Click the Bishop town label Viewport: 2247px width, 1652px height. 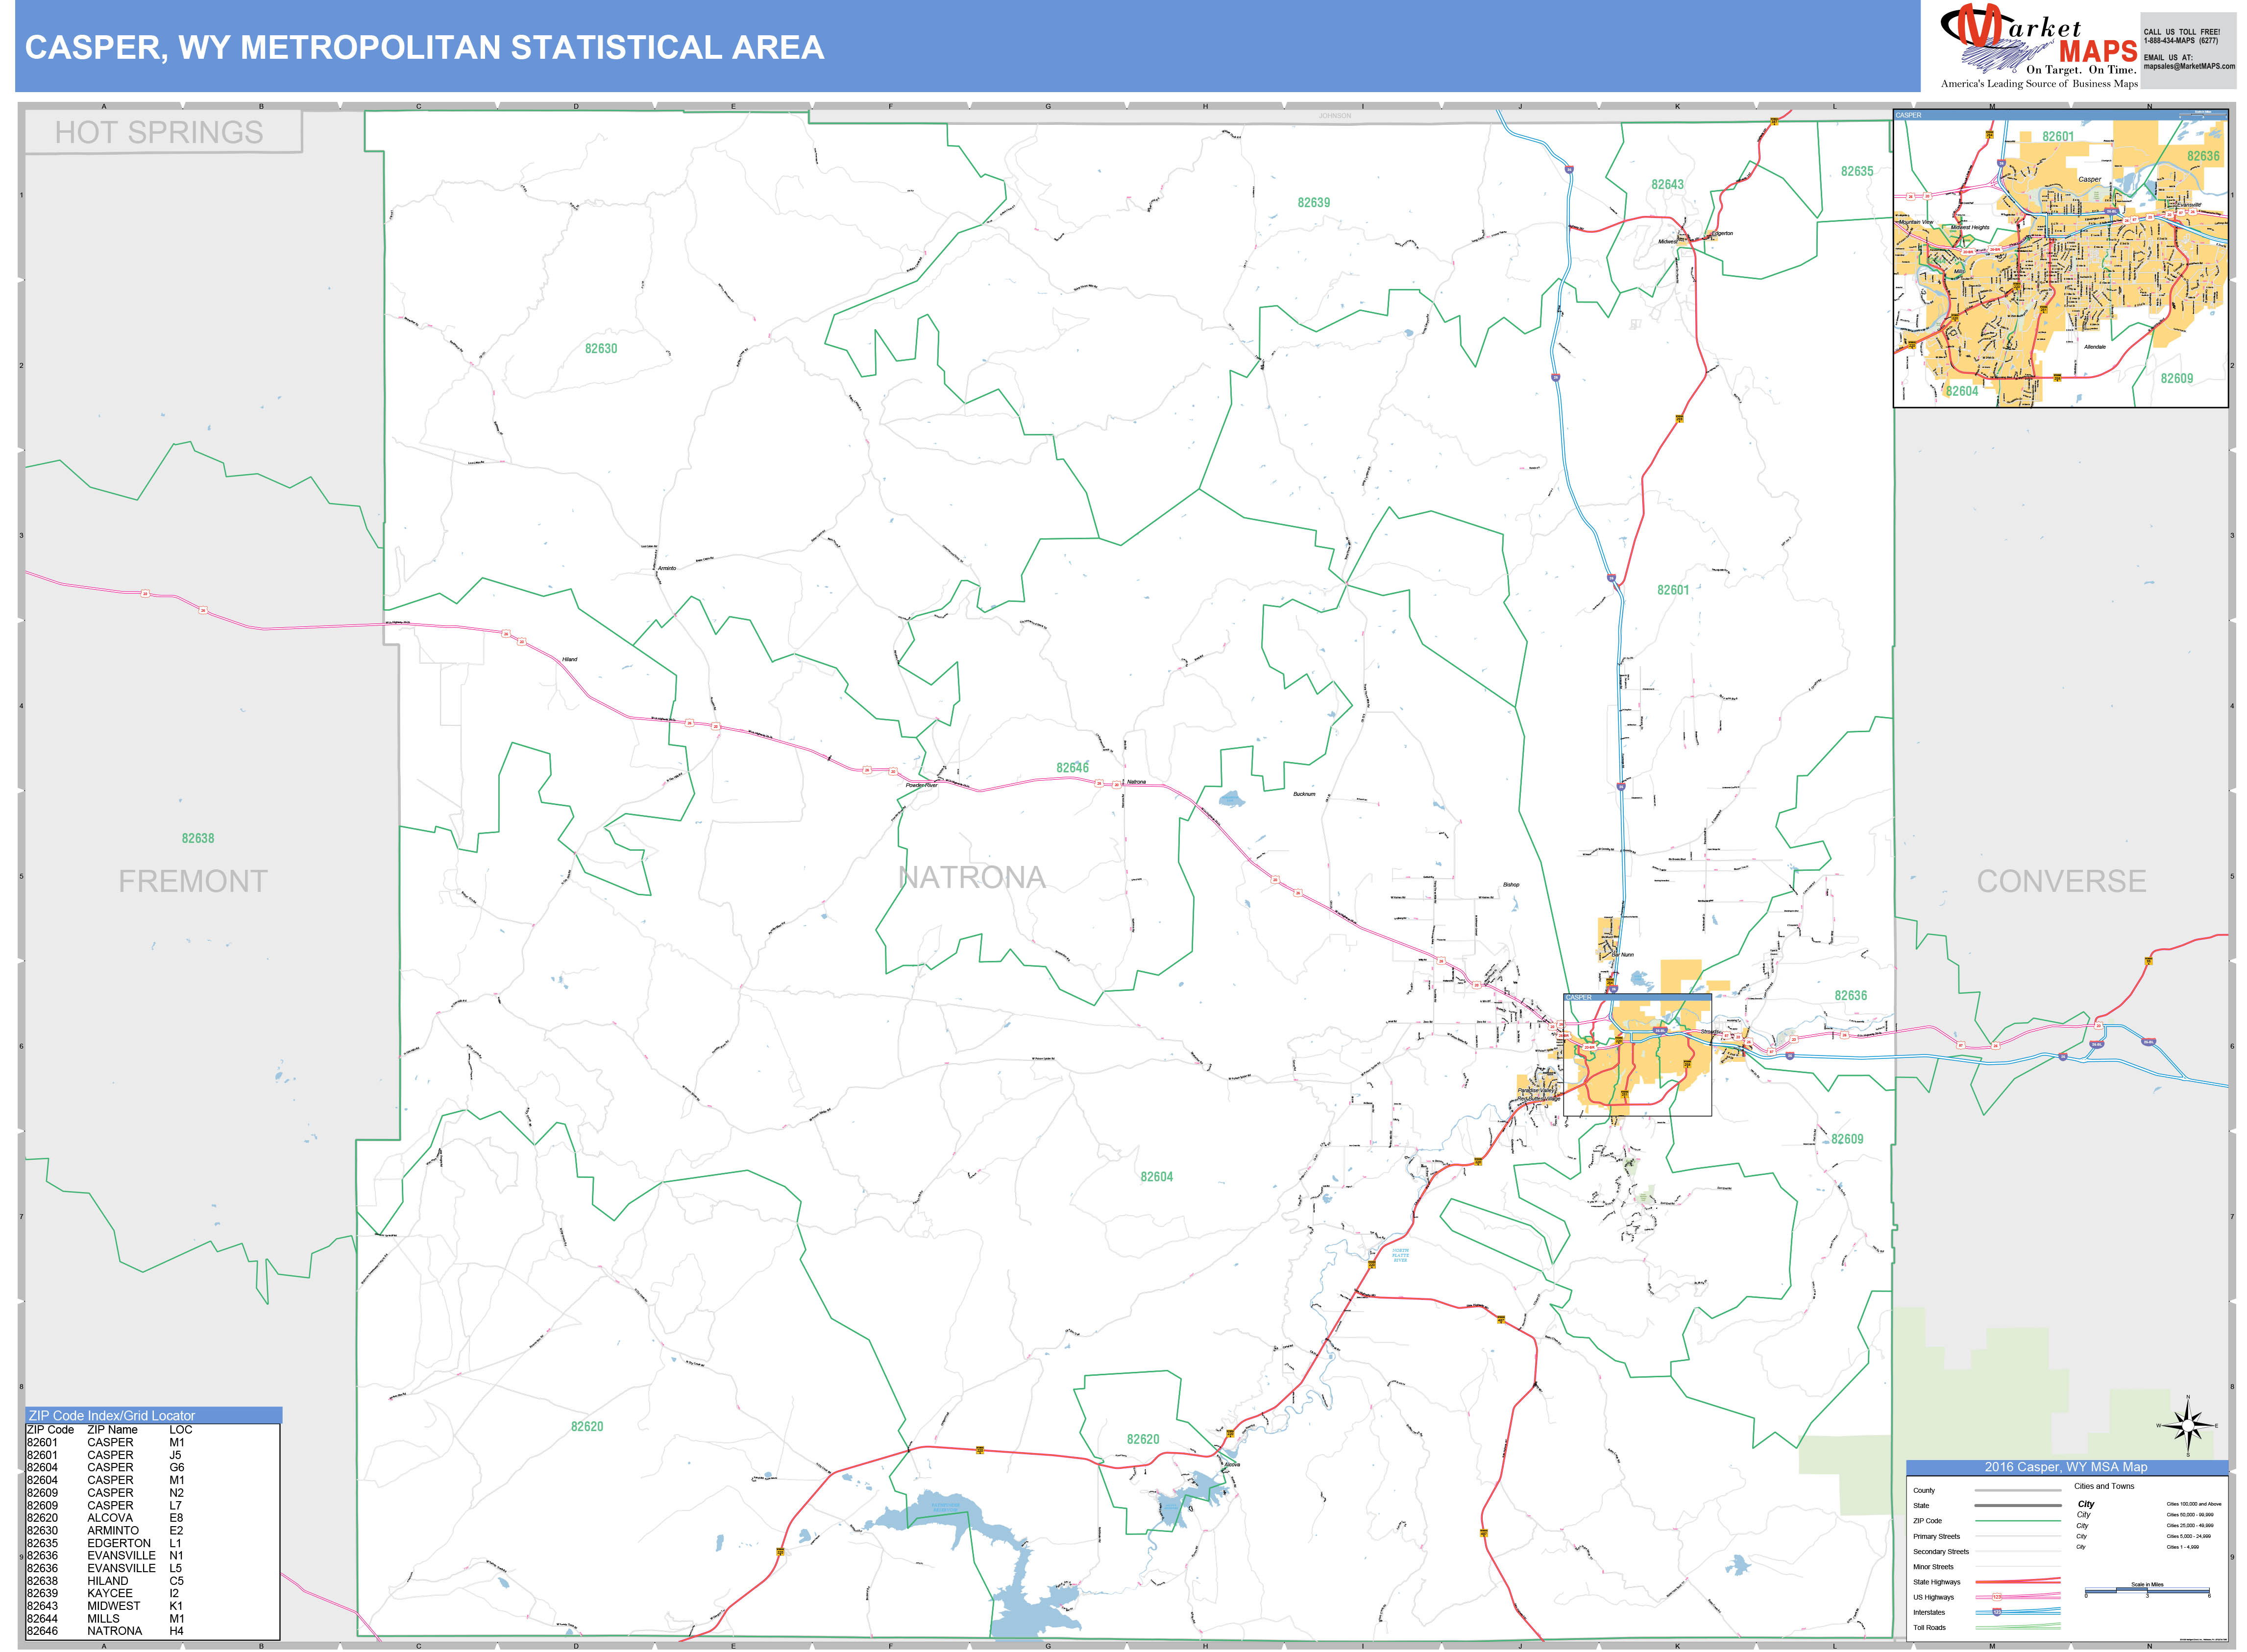1511,885
